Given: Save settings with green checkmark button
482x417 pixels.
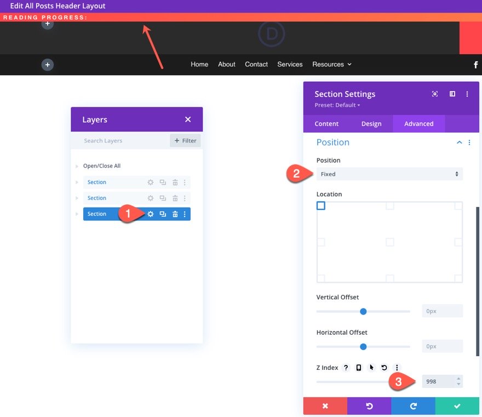Looking at the screenshot, I should (x=457, y=406).
